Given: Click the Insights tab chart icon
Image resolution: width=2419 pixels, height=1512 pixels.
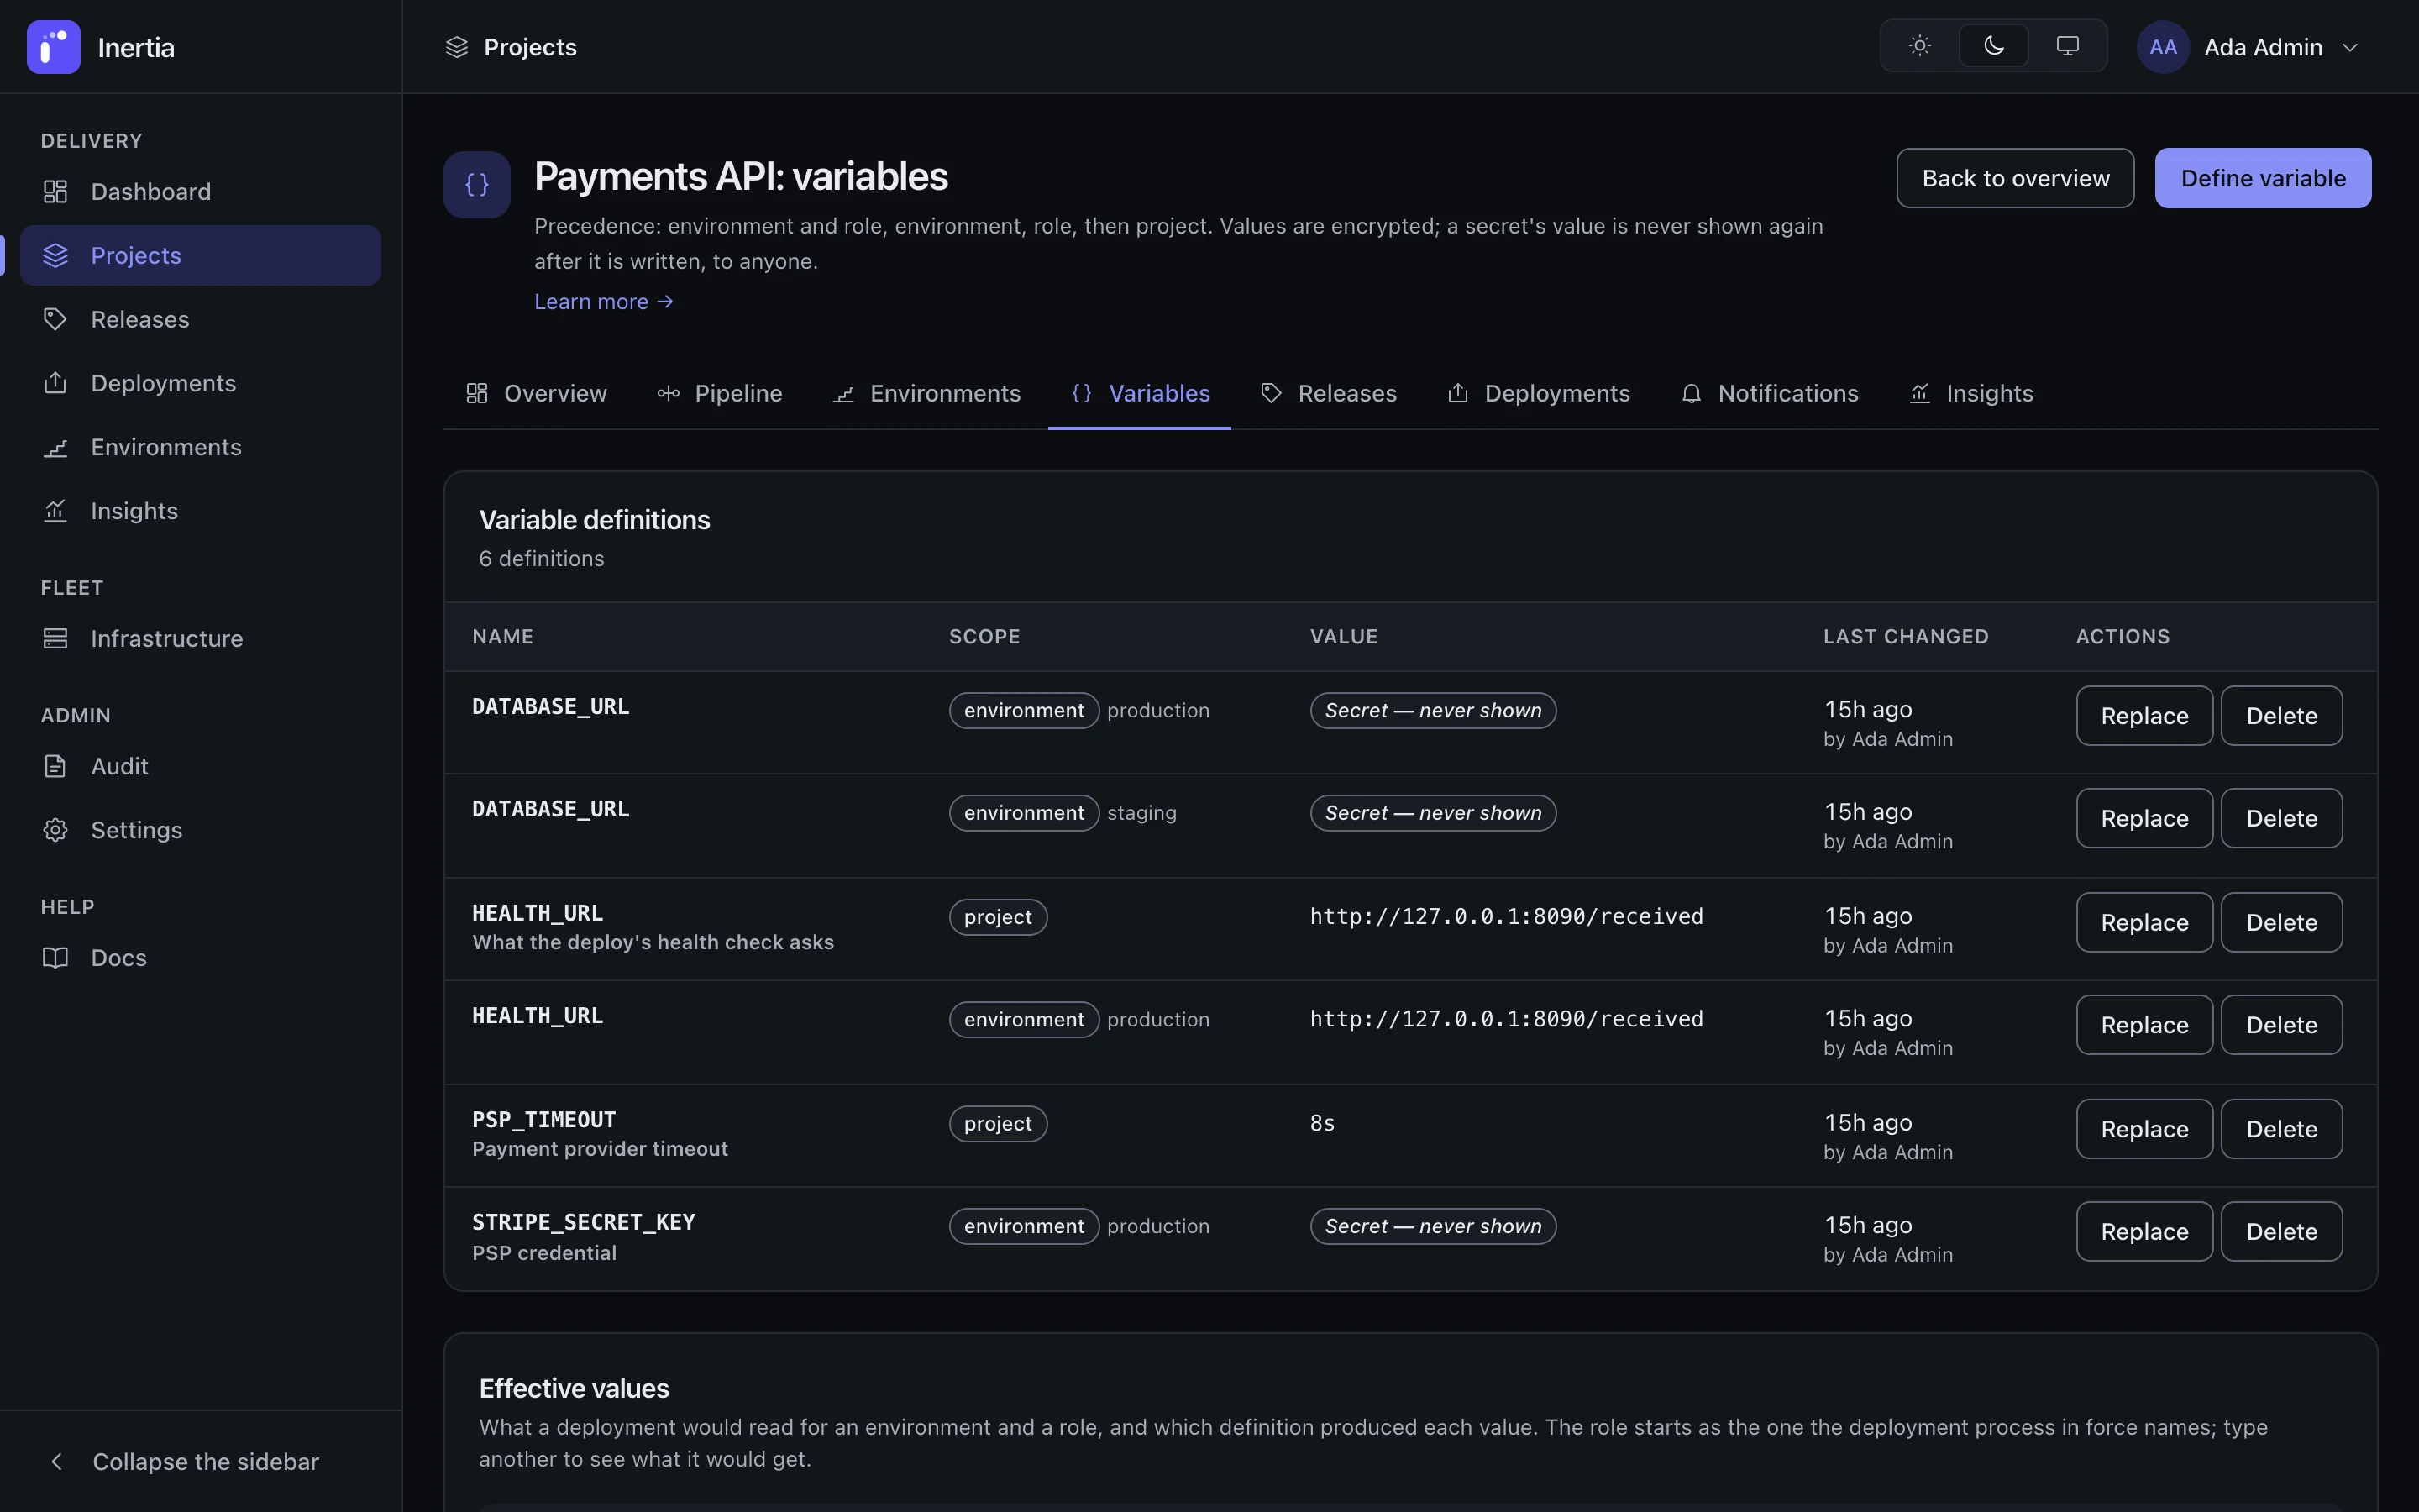Looking at the screenshot, I should click(x=1919, y=393).
